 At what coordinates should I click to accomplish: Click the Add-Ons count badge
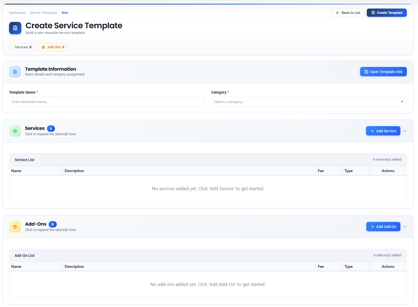click(53, 224)
